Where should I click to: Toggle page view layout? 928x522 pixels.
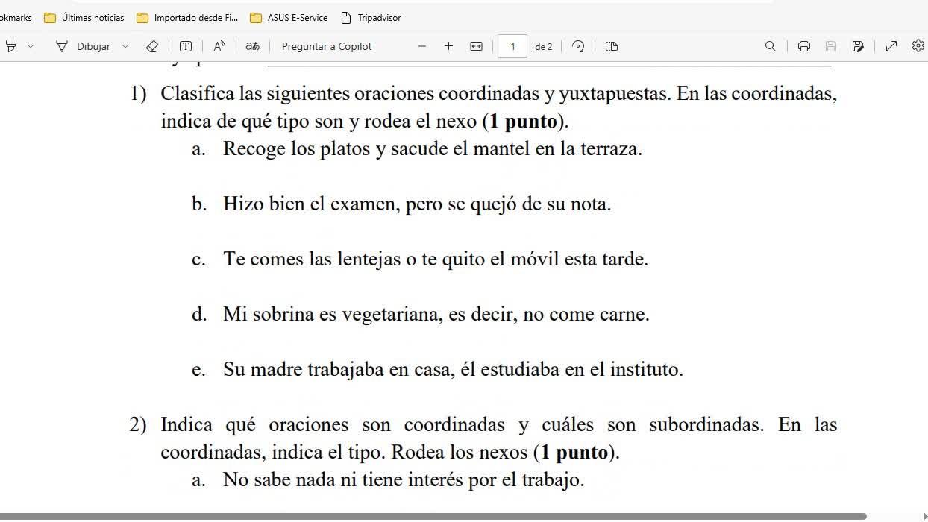point(612,46)
